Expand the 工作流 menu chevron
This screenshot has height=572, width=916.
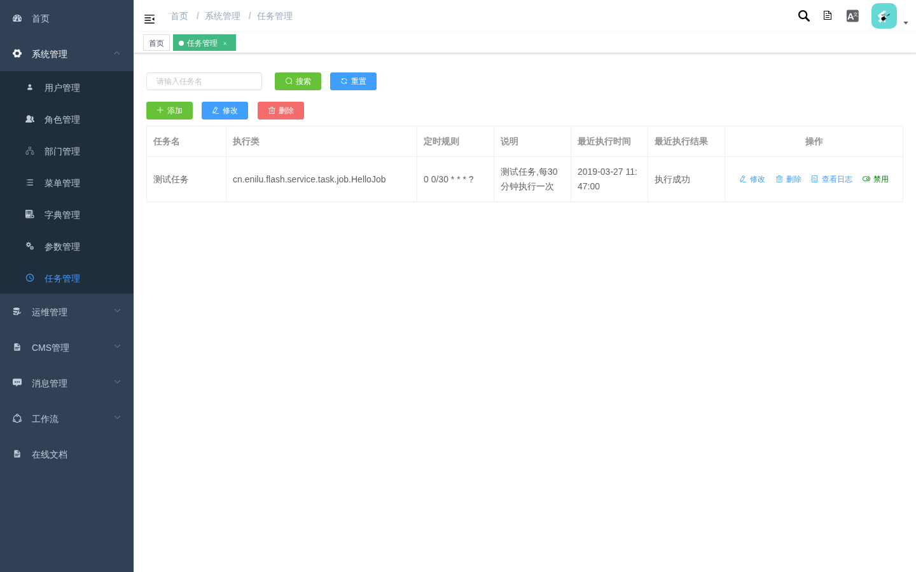click(x=117, y=418)
